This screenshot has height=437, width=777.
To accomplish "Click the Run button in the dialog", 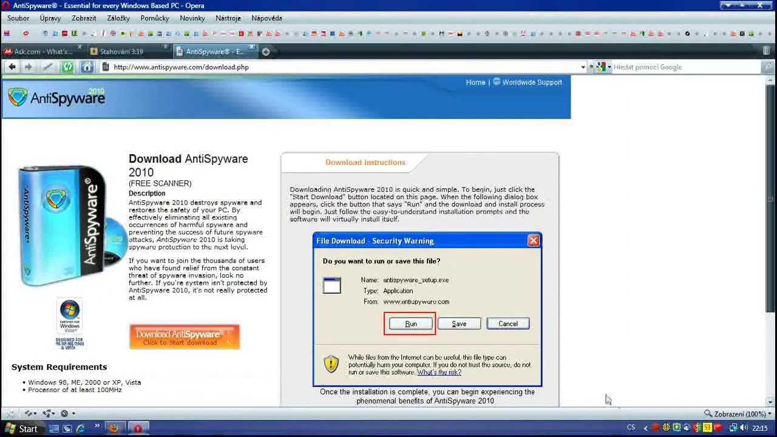I will coord(411,324).
